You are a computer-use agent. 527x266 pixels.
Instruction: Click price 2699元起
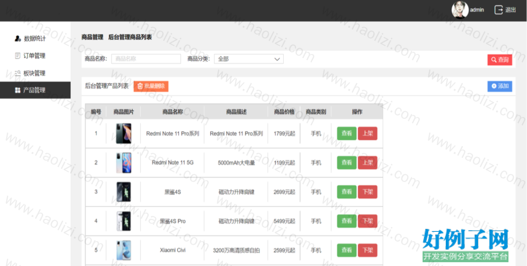coord(284,192)
